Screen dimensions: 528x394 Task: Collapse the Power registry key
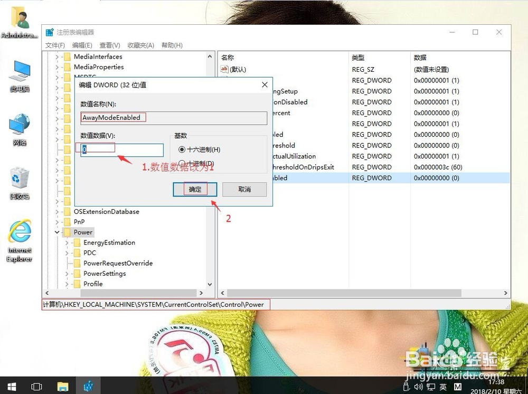click(x=57, y=232)
